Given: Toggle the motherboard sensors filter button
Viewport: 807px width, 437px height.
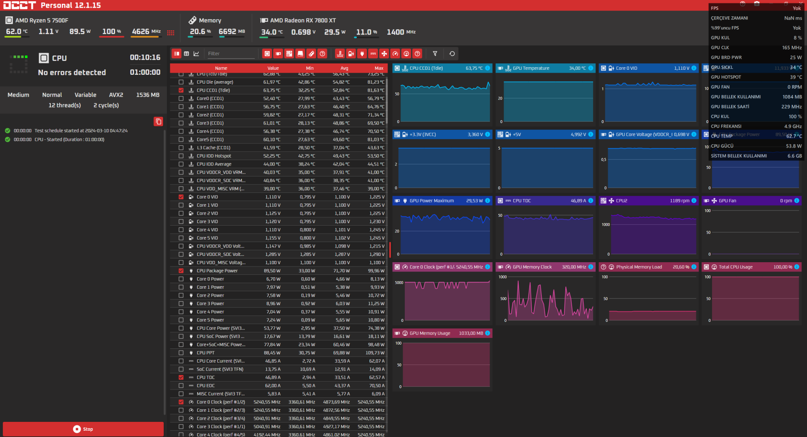Looking at the screenshot, I should [x=289, y=54].
